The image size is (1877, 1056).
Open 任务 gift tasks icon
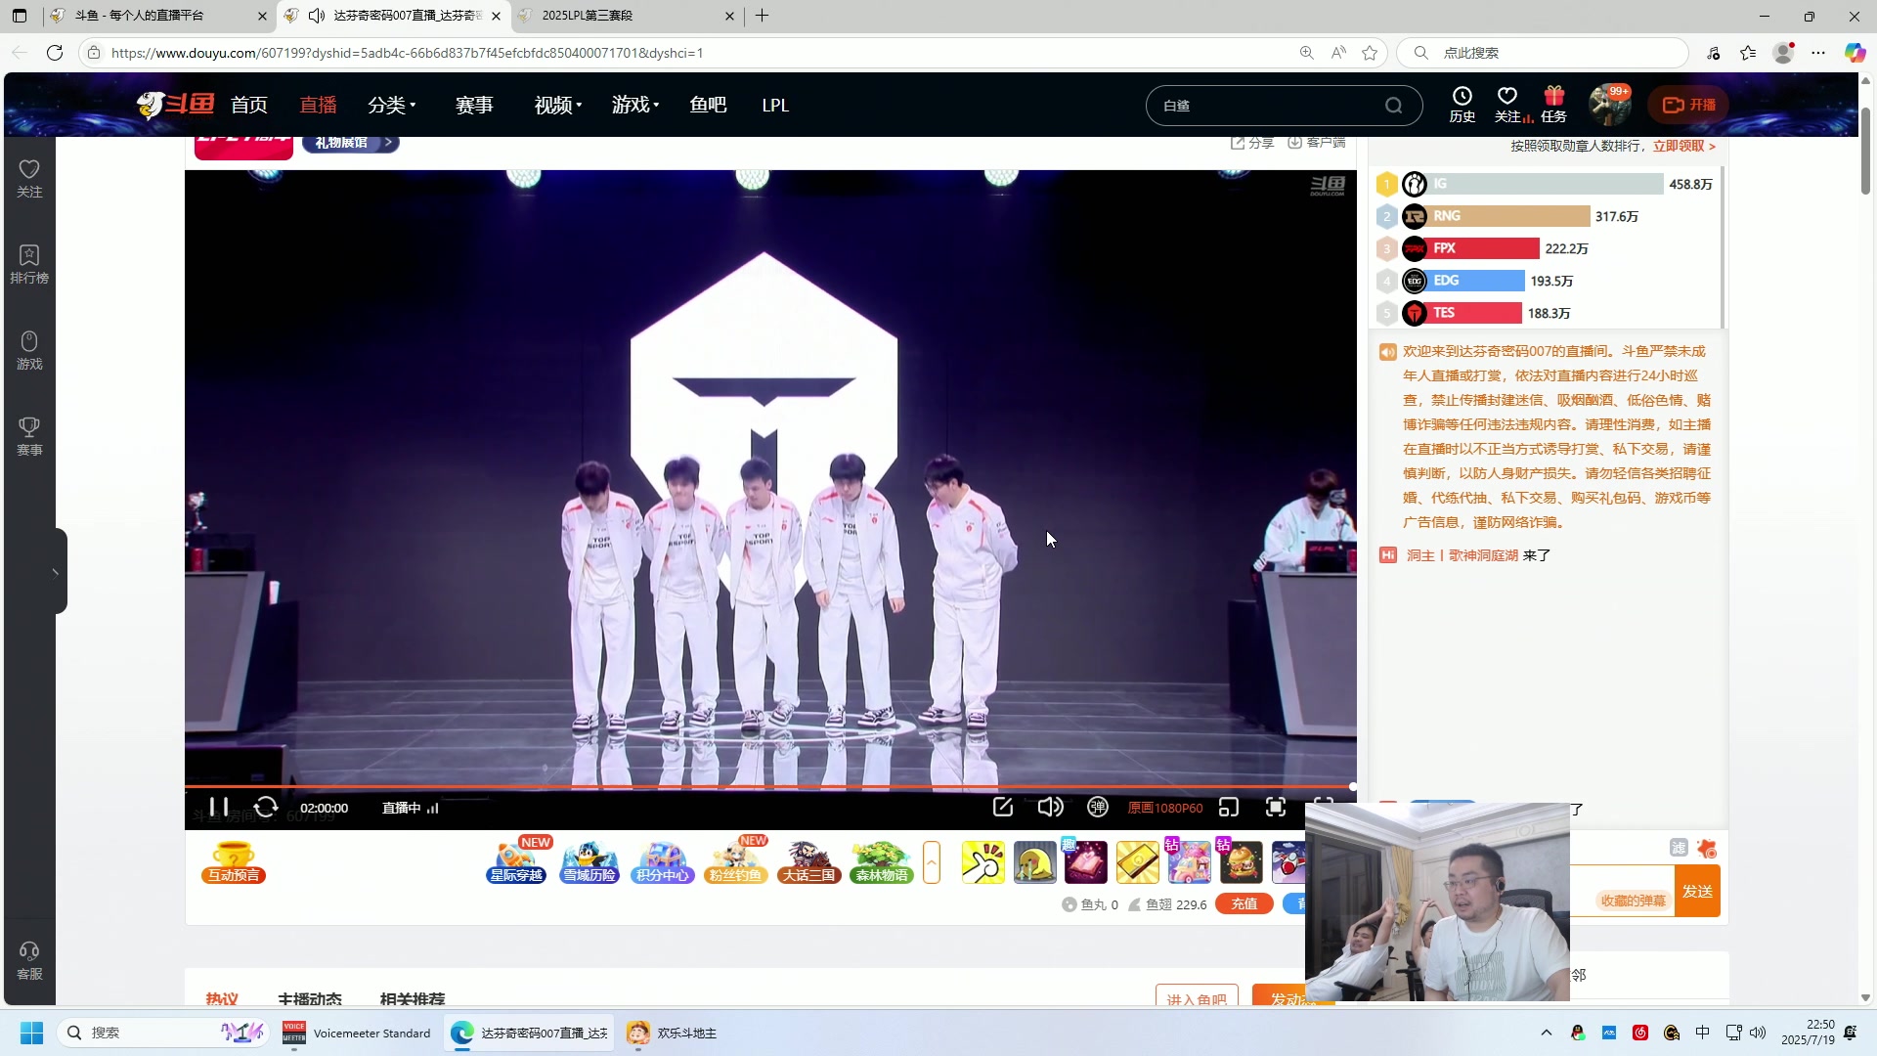[x=1554, y=105]
